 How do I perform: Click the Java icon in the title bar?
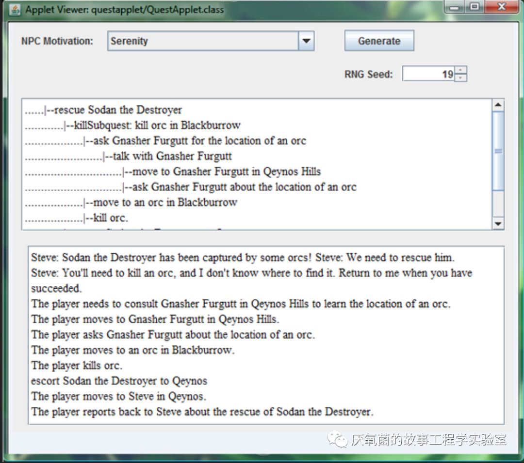point(15,10)
